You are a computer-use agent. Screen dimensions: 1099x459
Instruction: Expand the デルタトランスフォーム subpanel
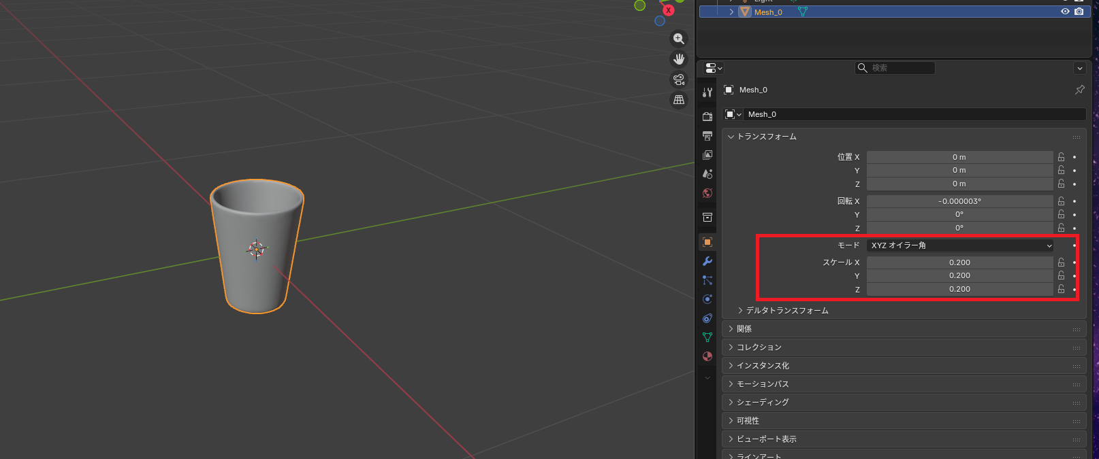[740, 311]
